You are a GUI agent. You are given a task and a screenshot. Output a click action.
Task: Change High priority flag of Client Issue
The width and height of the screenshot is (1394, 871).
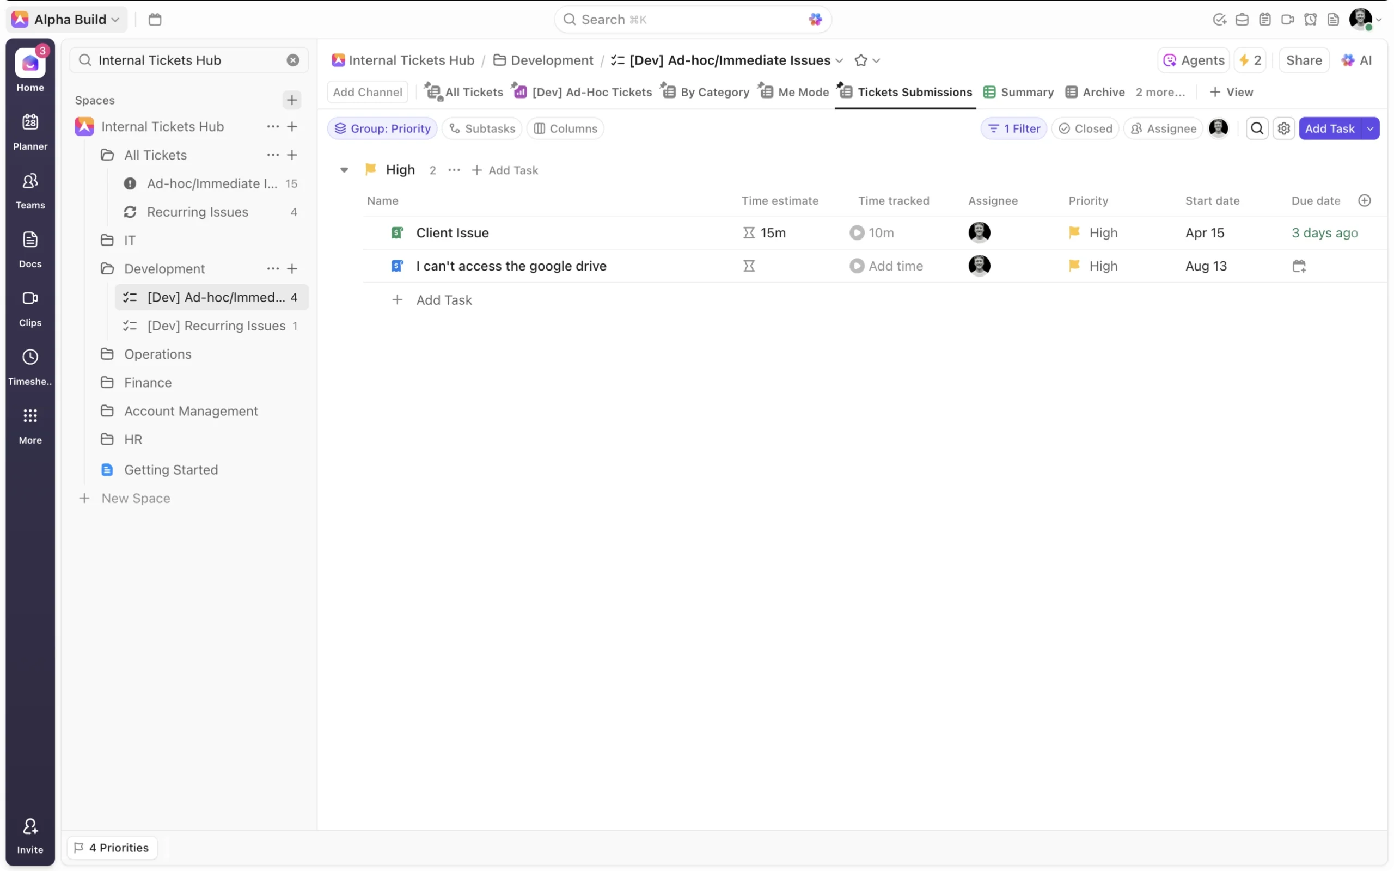pos(1074,233)
